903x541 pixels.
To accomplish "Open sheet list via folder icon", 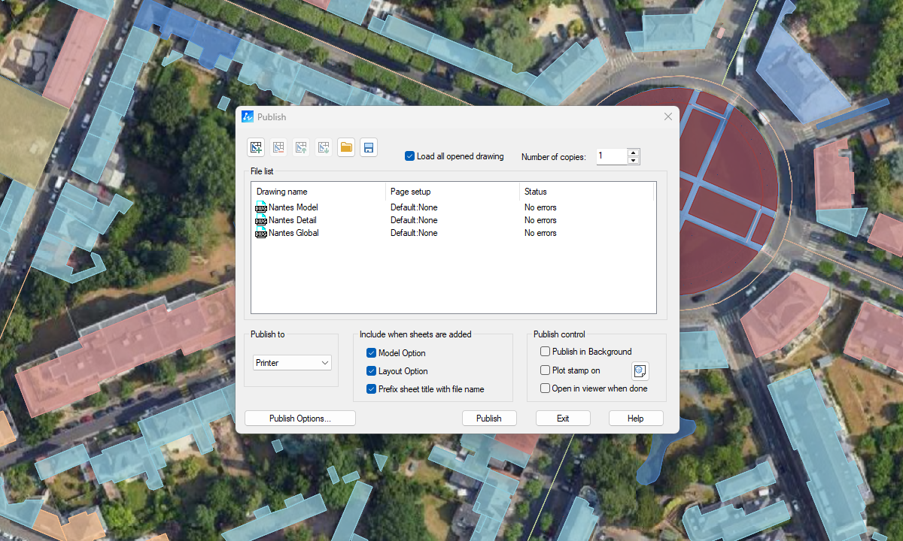I will tap(346, 147).
